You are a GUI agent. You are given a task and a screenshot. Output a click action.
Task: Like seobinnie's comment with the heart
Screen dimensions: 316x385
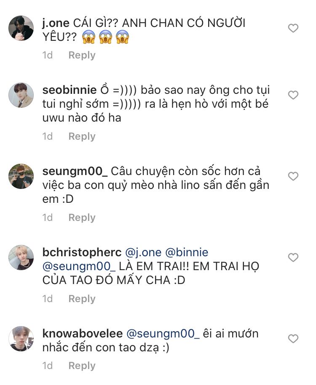point(293,96)
